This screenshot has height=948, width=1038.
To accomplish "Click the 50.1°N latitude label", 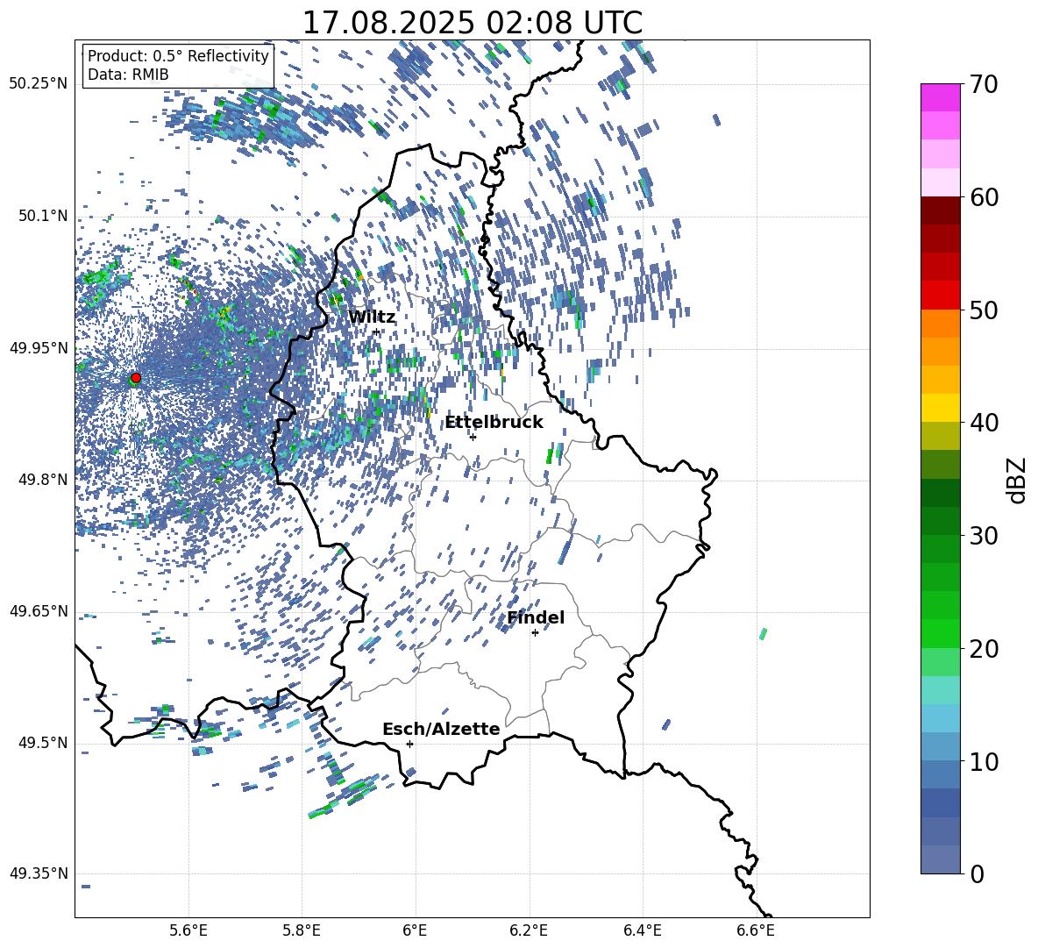I will click(43, 217).
